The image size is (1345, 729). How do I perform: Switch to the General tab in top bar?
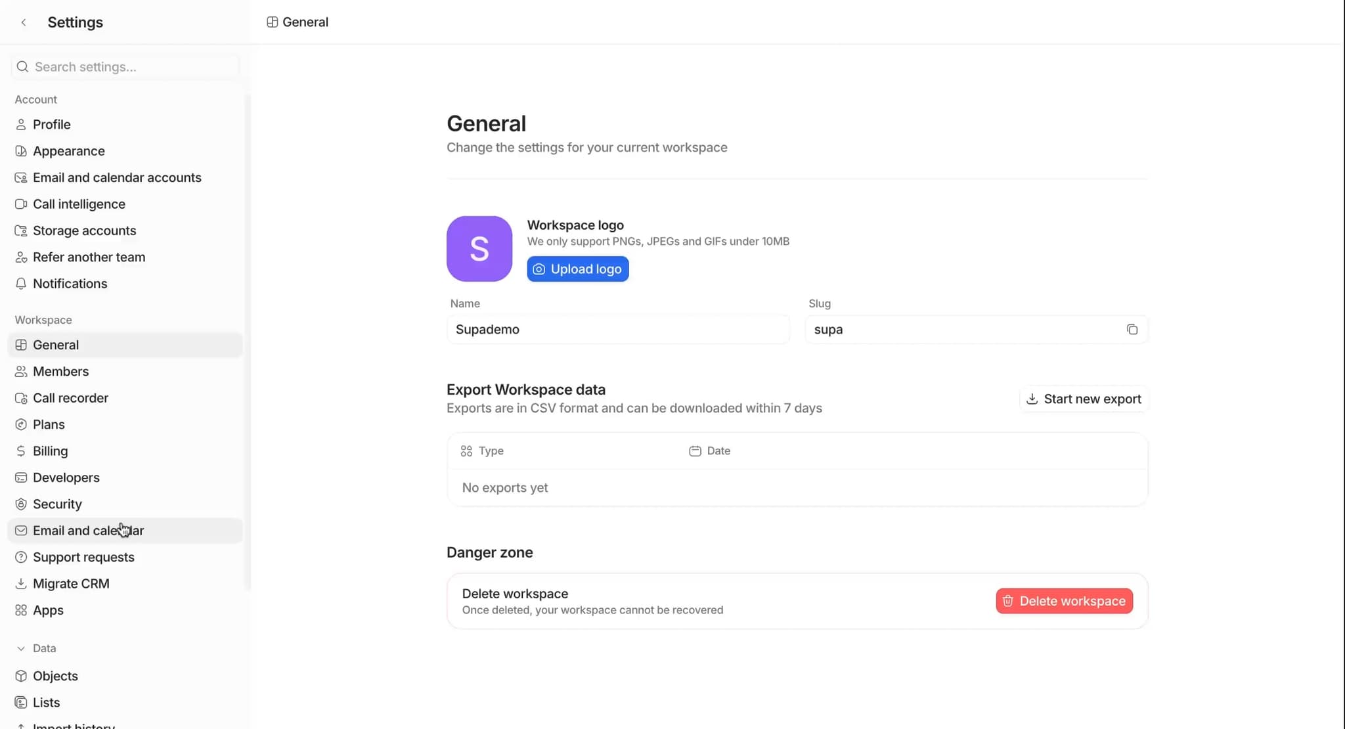297,22
